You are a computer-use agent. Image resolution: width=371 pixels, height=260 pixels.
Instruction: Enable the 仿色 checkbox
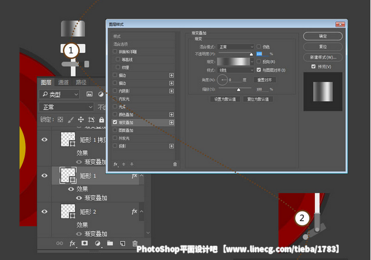pyautogui.click(x=259, y=47)
